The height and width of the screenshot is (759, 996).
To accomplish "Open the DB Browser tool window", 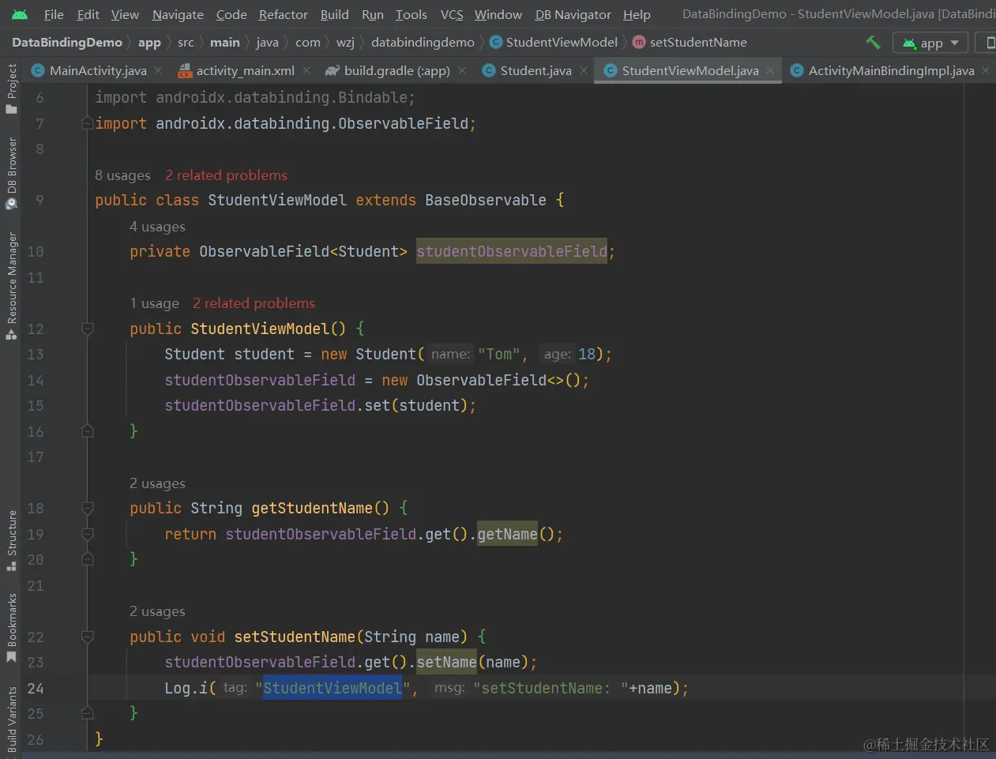I will pos(11,173).
